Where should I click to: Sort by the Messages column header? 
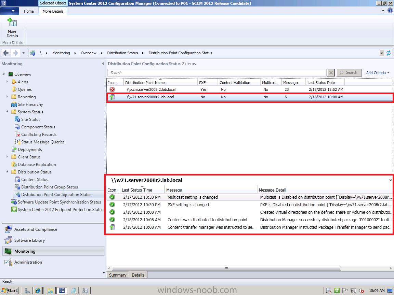[293, 83]
